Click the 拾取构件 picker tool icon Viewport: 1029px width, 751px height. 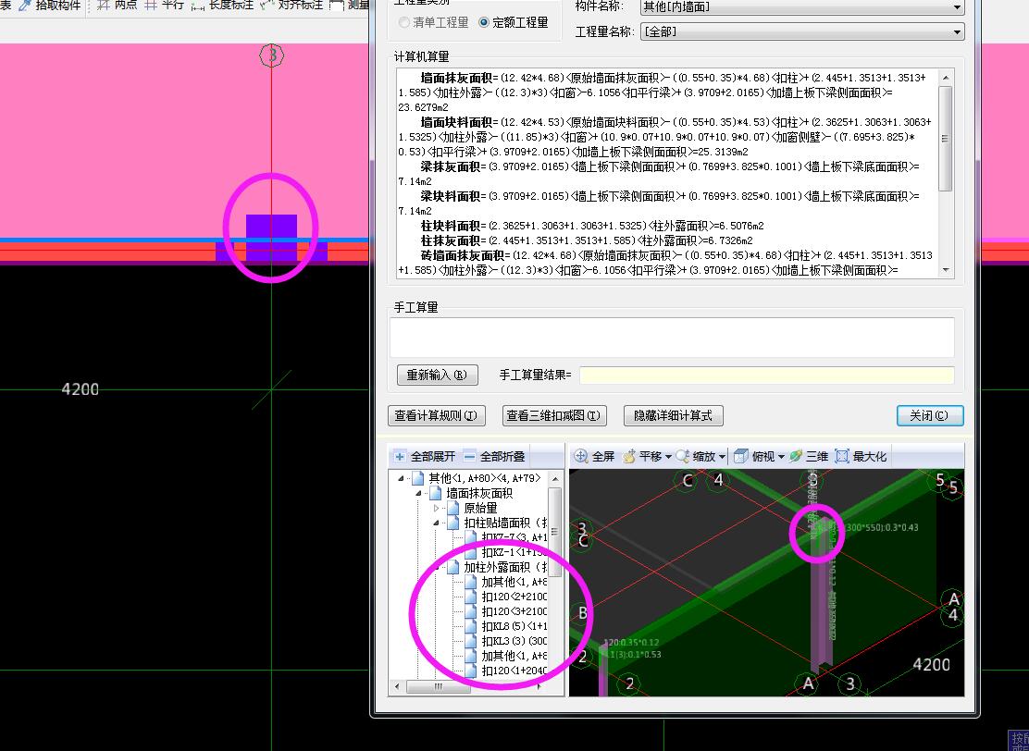tap(25, 6)
